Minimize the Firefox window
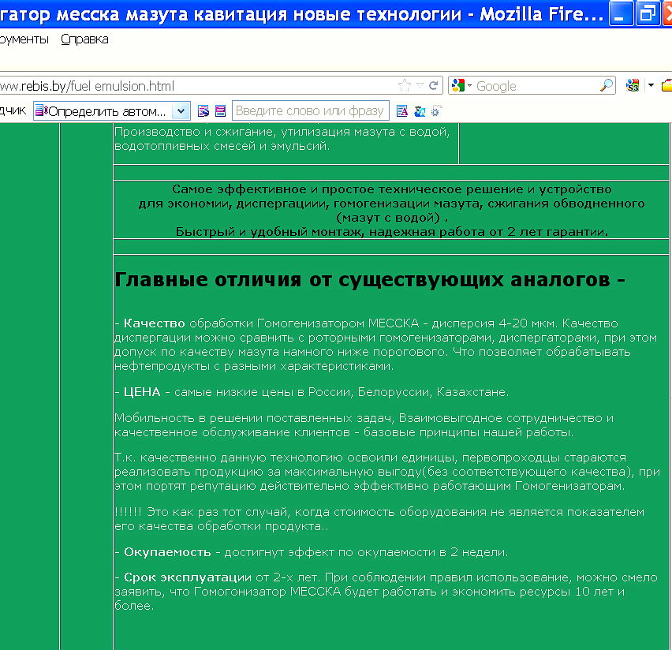The width and height of the screenshot is (672, 650). click(x=621, y=13)
